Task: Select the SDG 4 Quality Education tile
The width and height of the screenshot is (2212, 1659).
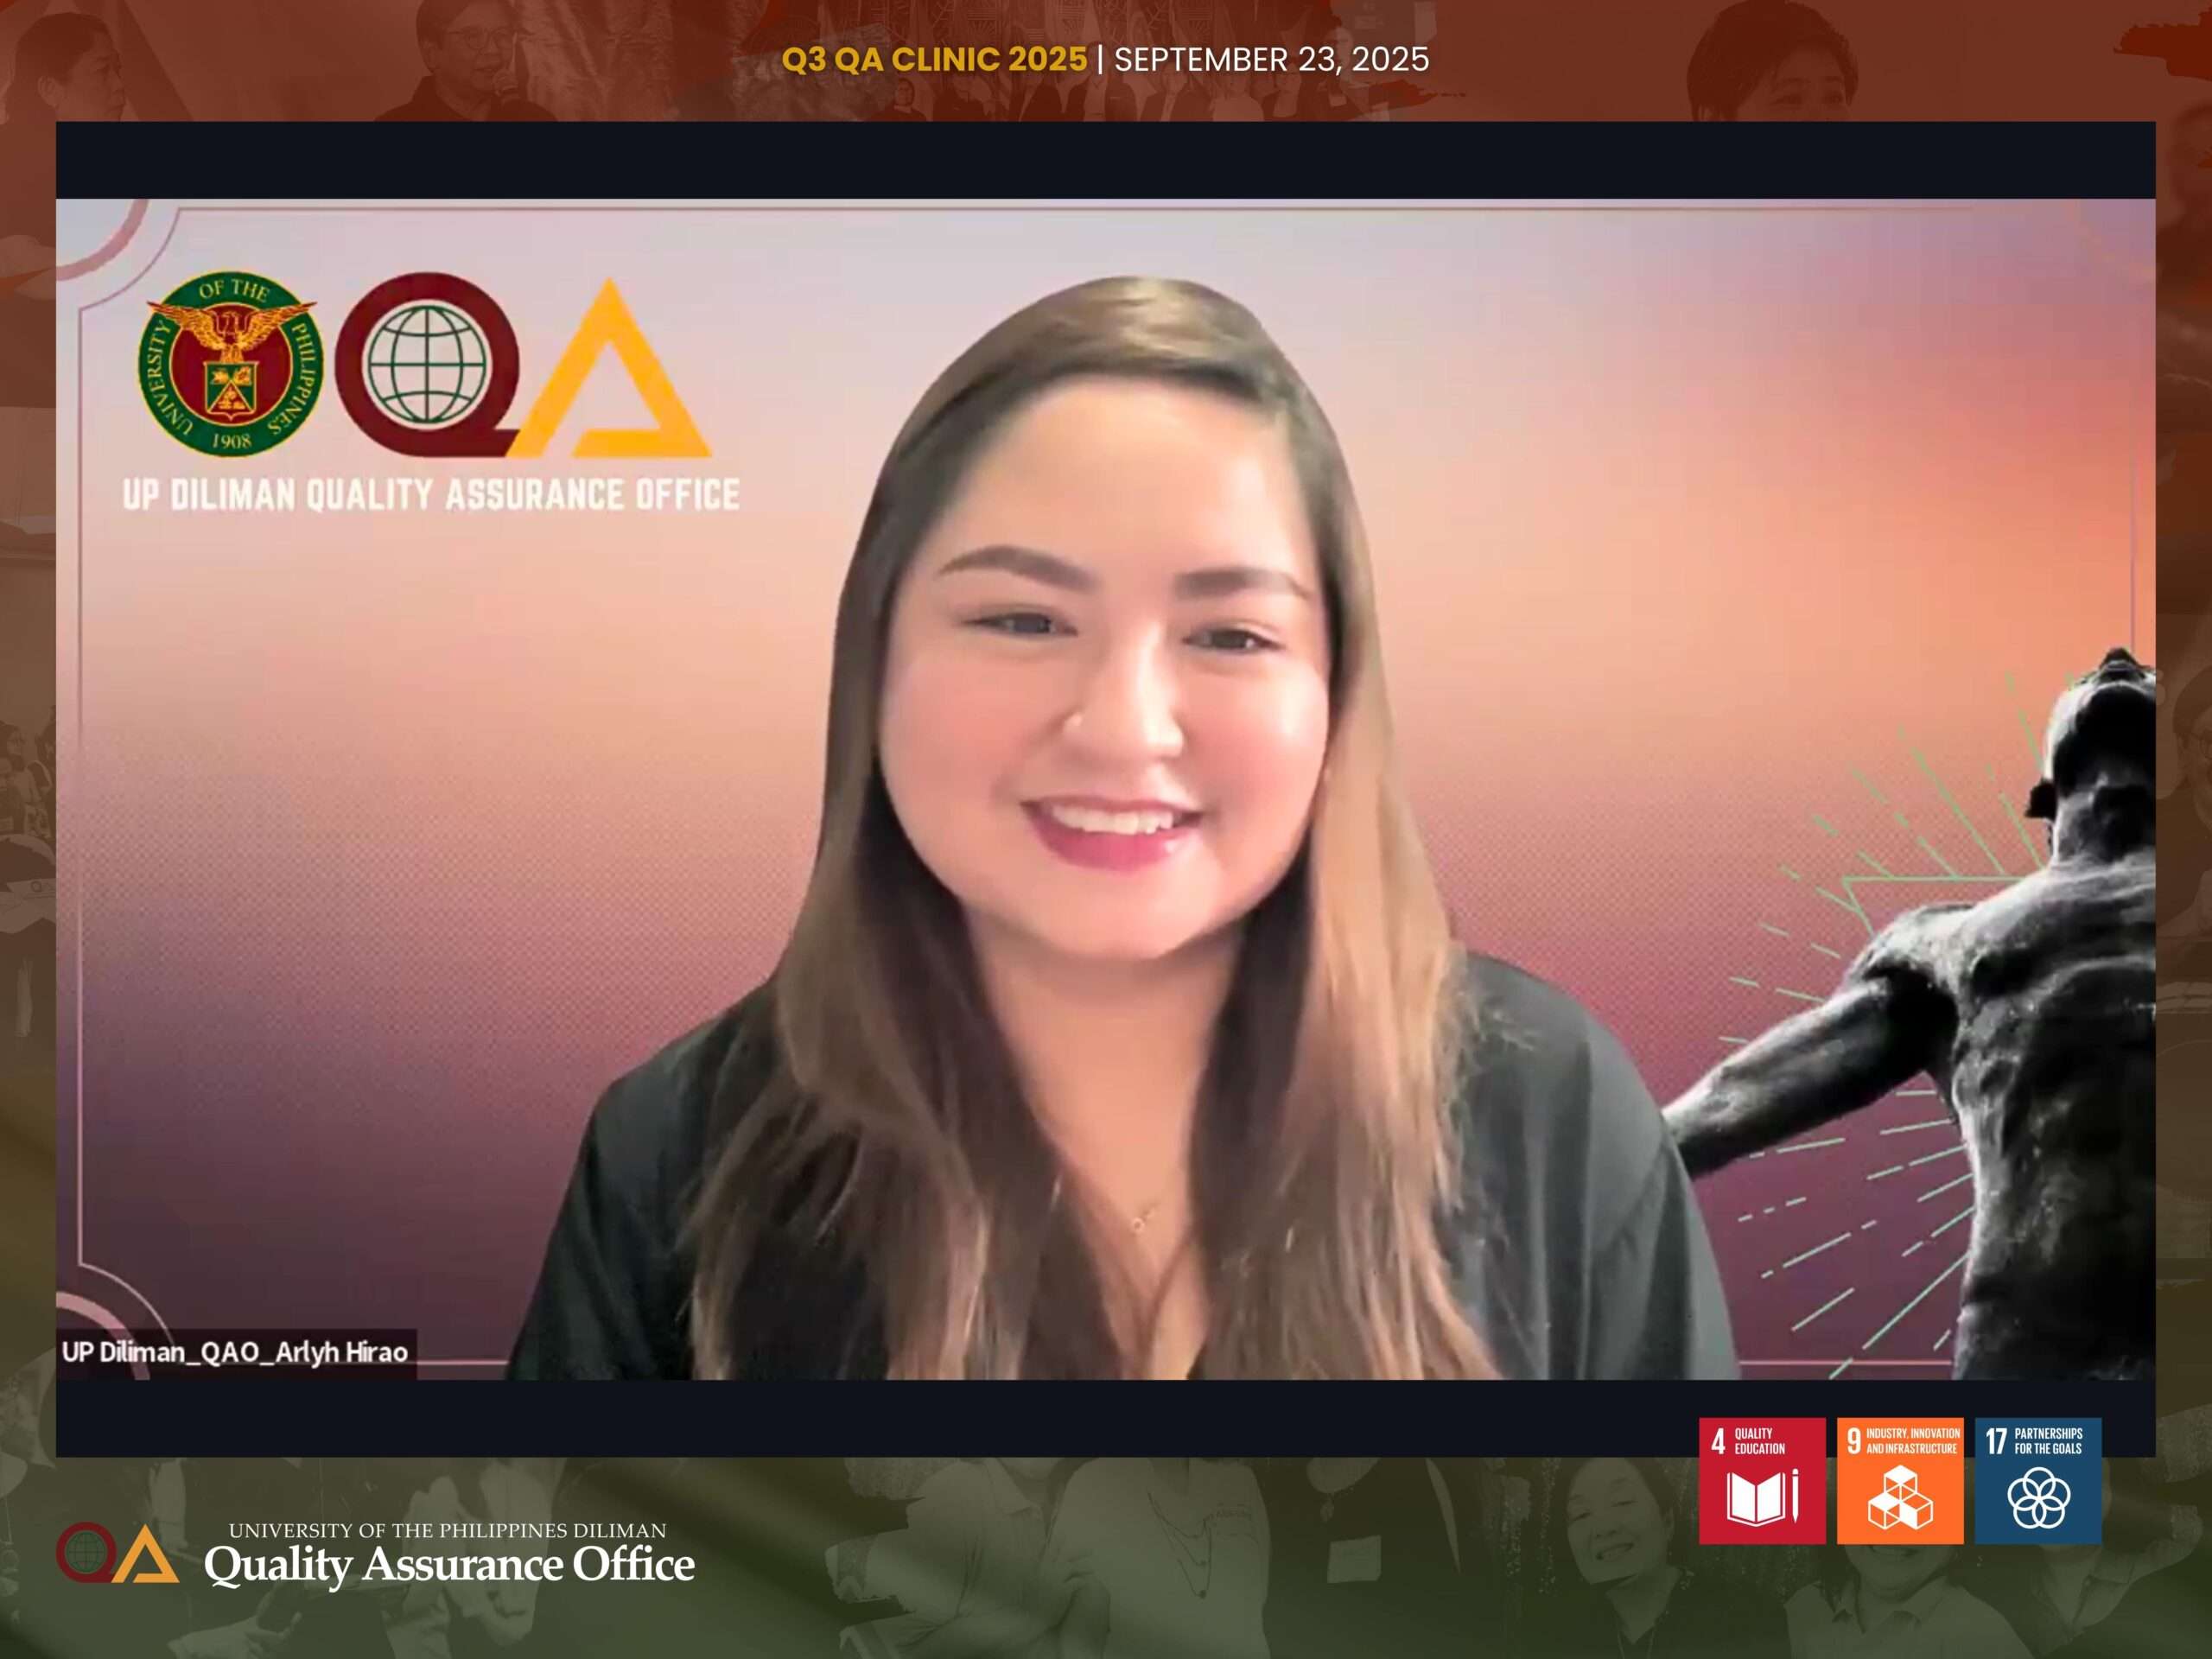Action: (x=1761, y=1481)
